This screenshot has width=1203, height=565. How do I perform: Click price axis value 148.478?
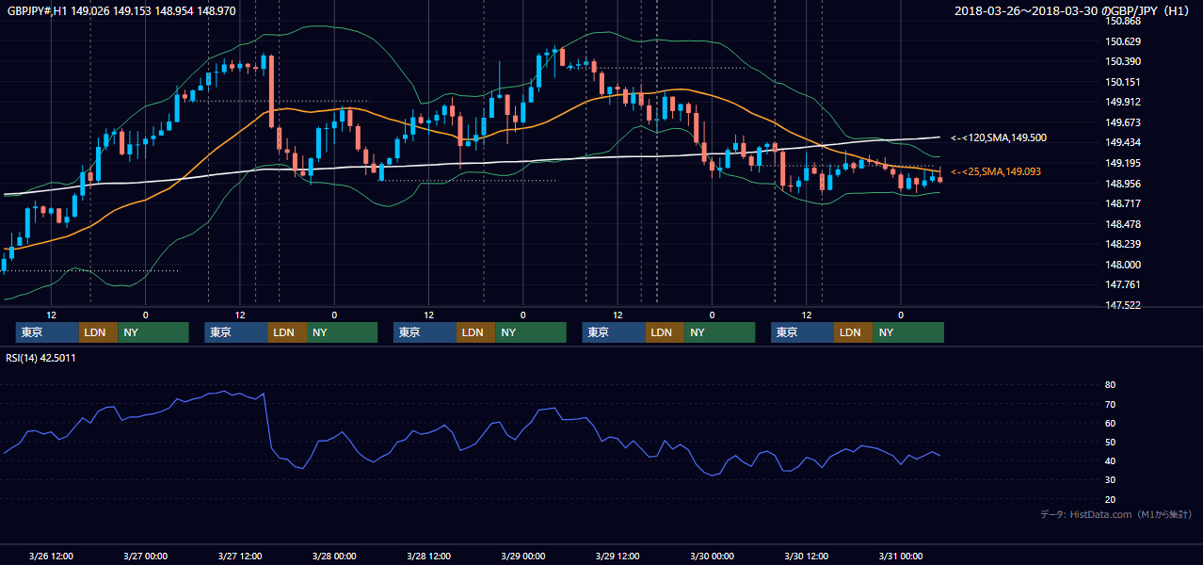pos(1124,225)
